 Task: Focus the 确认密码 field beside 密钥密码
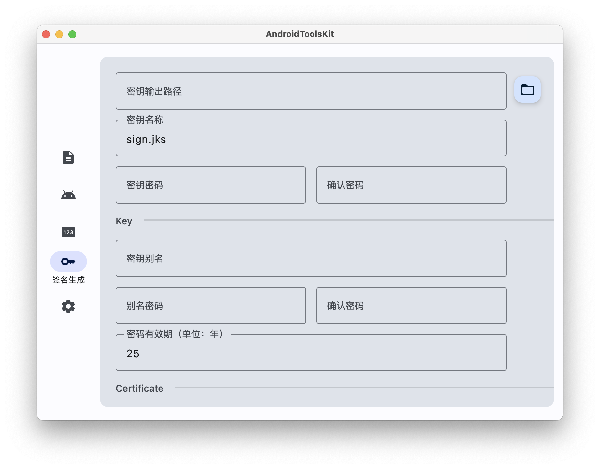pos(412,185)
